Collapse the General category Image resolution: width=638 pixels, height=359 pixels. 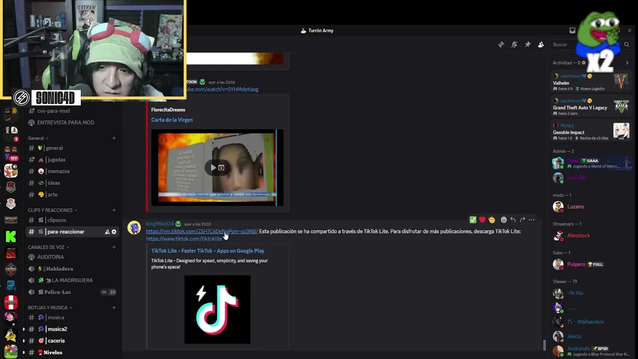coord(38,138)
